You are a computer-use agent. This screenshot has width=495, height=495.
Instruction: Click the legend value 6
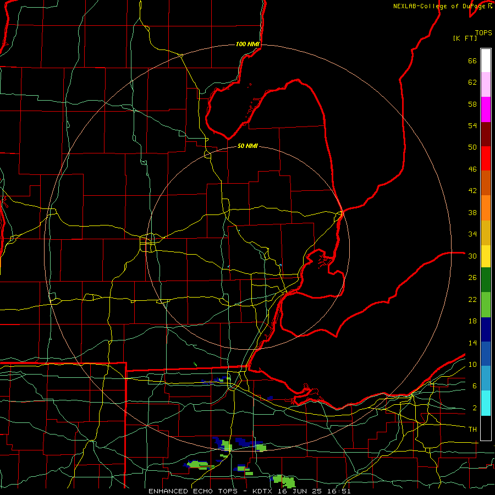474,386
